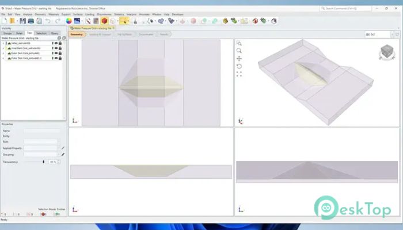Viewport: 403px width, 230px height.
Task: Switch to the Query visibility tab
Action: (x=55, y=33)
